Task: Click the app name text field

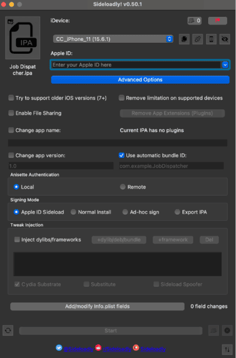Action: coord(117,143)
